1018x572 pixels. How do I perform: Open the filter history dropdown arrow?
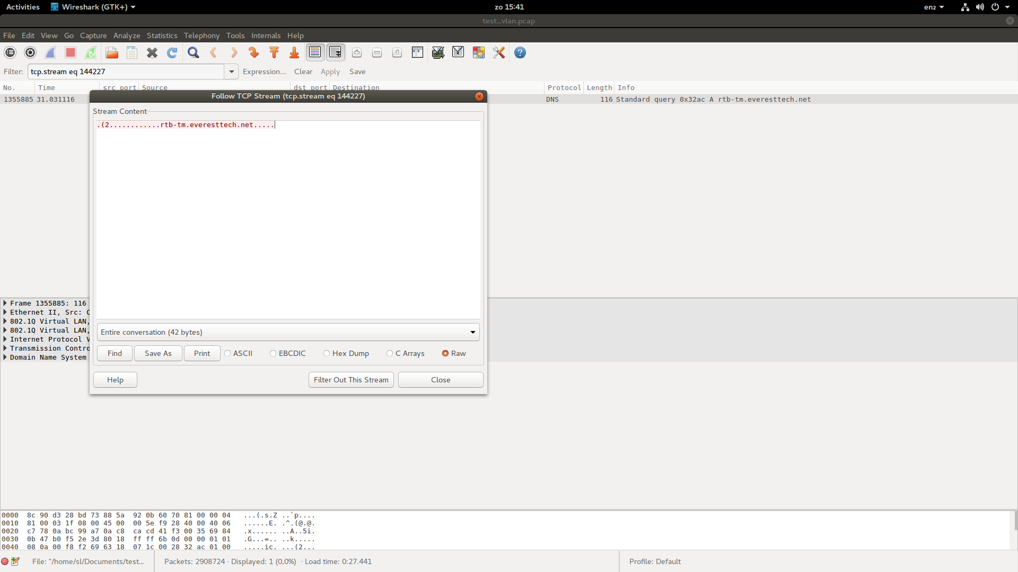point(231,71)
